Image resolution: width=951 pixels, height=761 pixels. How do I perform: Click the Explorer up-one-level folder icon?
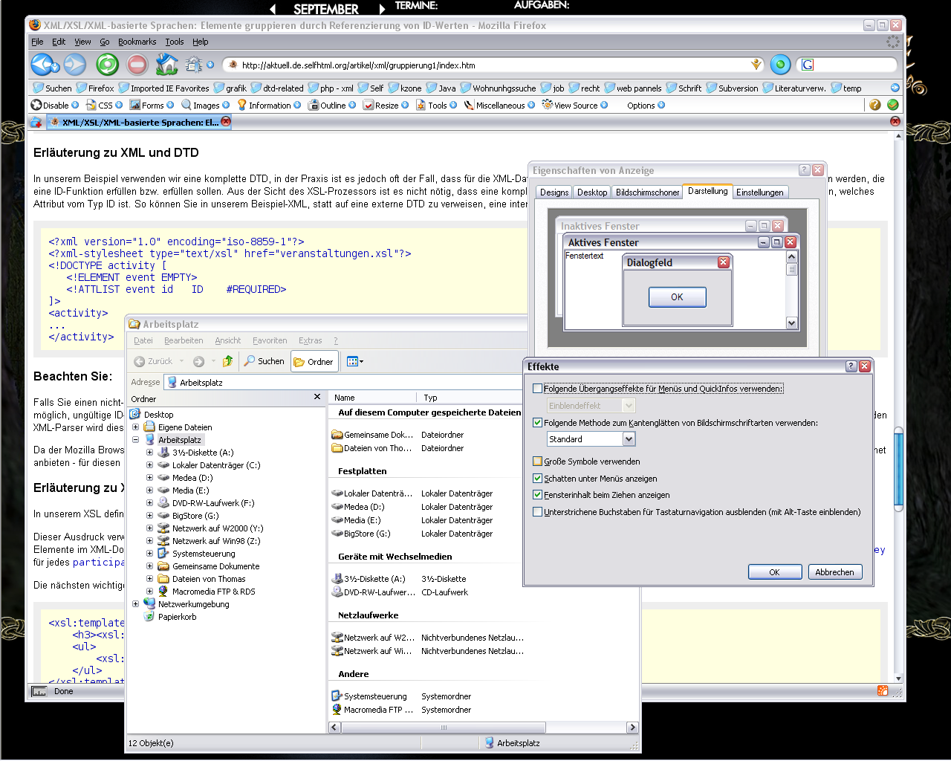click(228, 361)
